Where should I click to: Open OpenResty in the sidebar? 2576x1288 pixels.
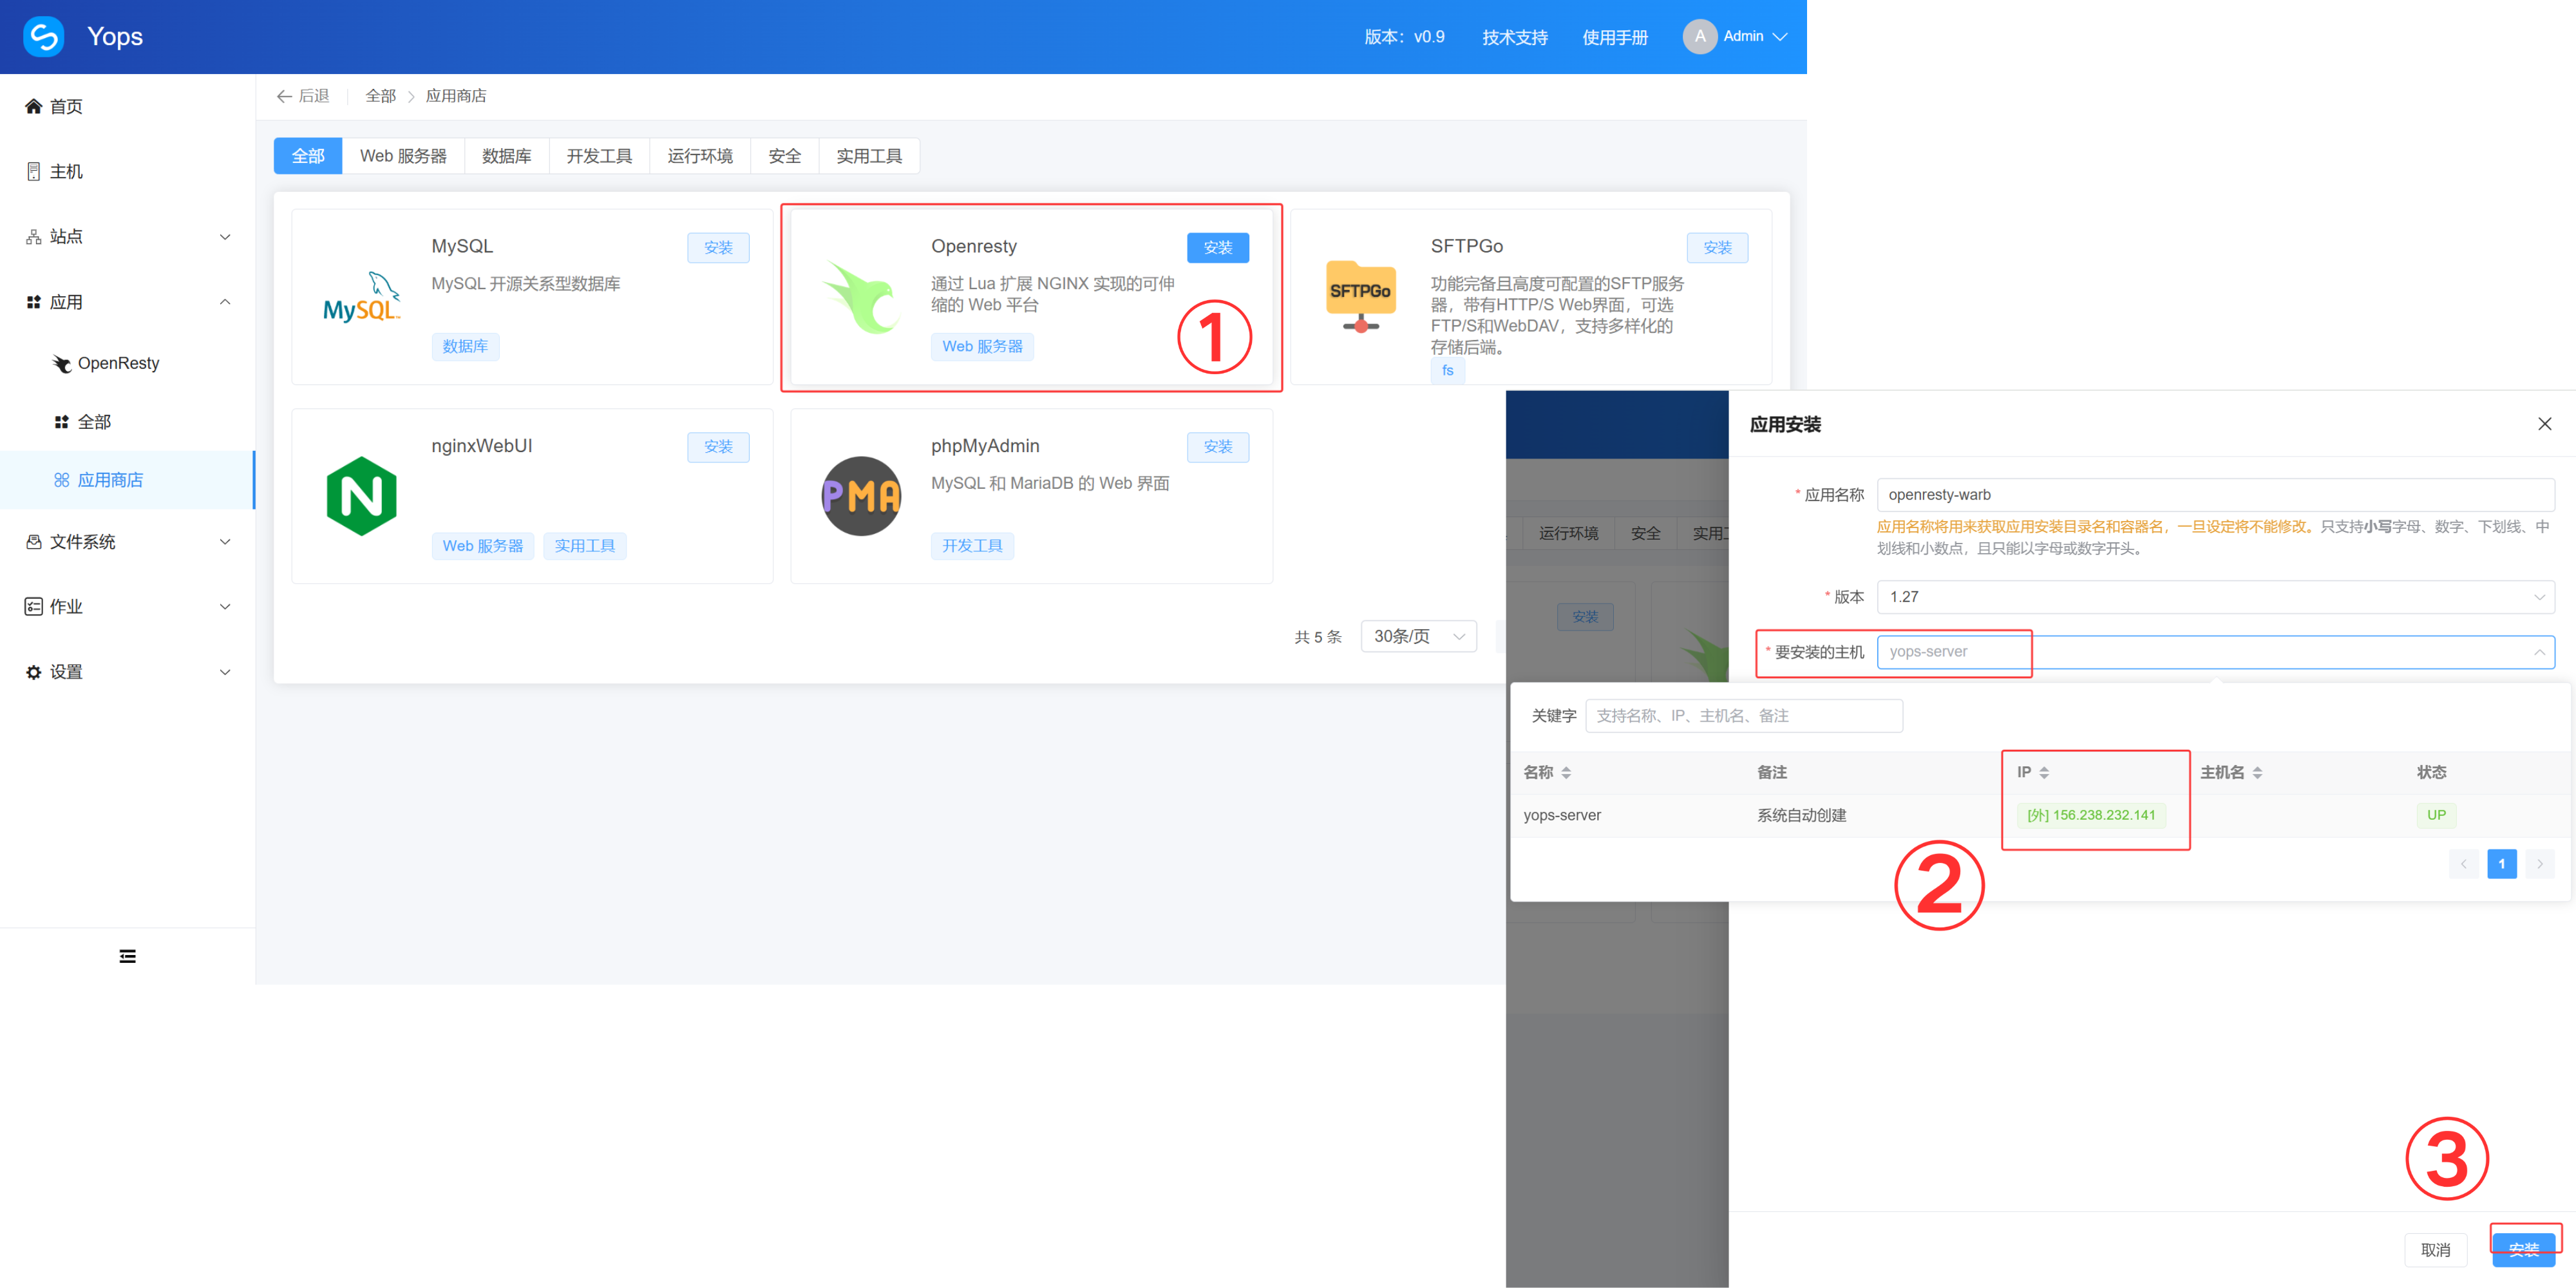click(x=118, y=363)
